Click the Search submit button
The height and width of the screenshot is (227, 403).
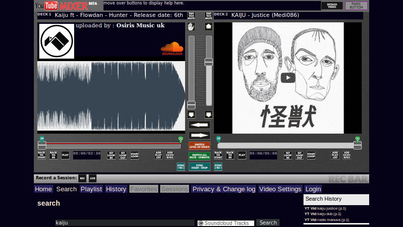pos(268,223)
